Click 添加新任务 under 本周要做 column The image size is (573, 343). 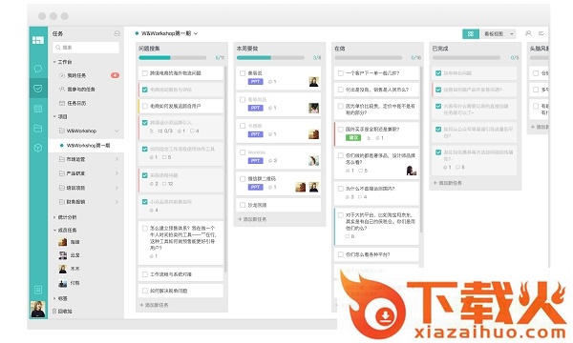coord(252,219)
